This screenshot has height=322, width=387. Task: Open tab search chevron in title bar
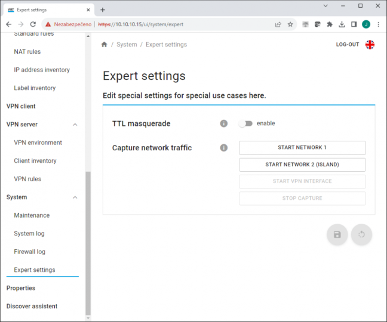pyautogui.click(x=325, y=6)
